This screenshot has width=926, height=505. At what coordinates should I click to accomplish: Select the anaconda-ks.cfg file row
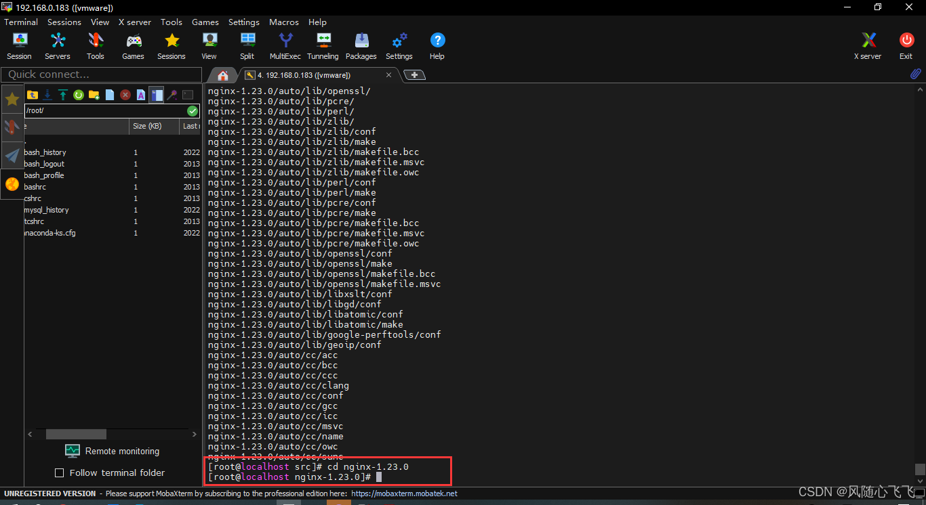click(x=113, y=233)
